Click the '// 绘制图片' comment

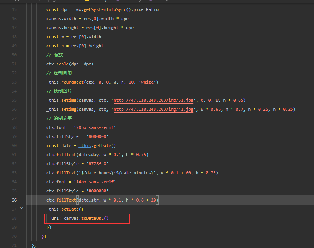click(59, 91)
